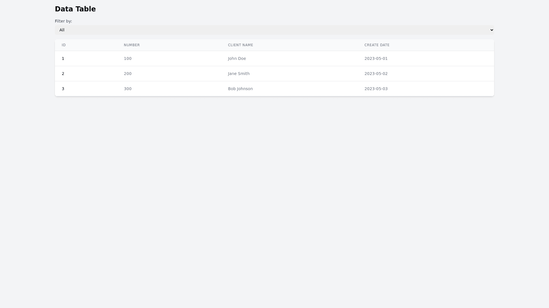The width and height of the screenshot is (549, 308).
Task: Click the NUMBER column header
Action: coord(132,45)
